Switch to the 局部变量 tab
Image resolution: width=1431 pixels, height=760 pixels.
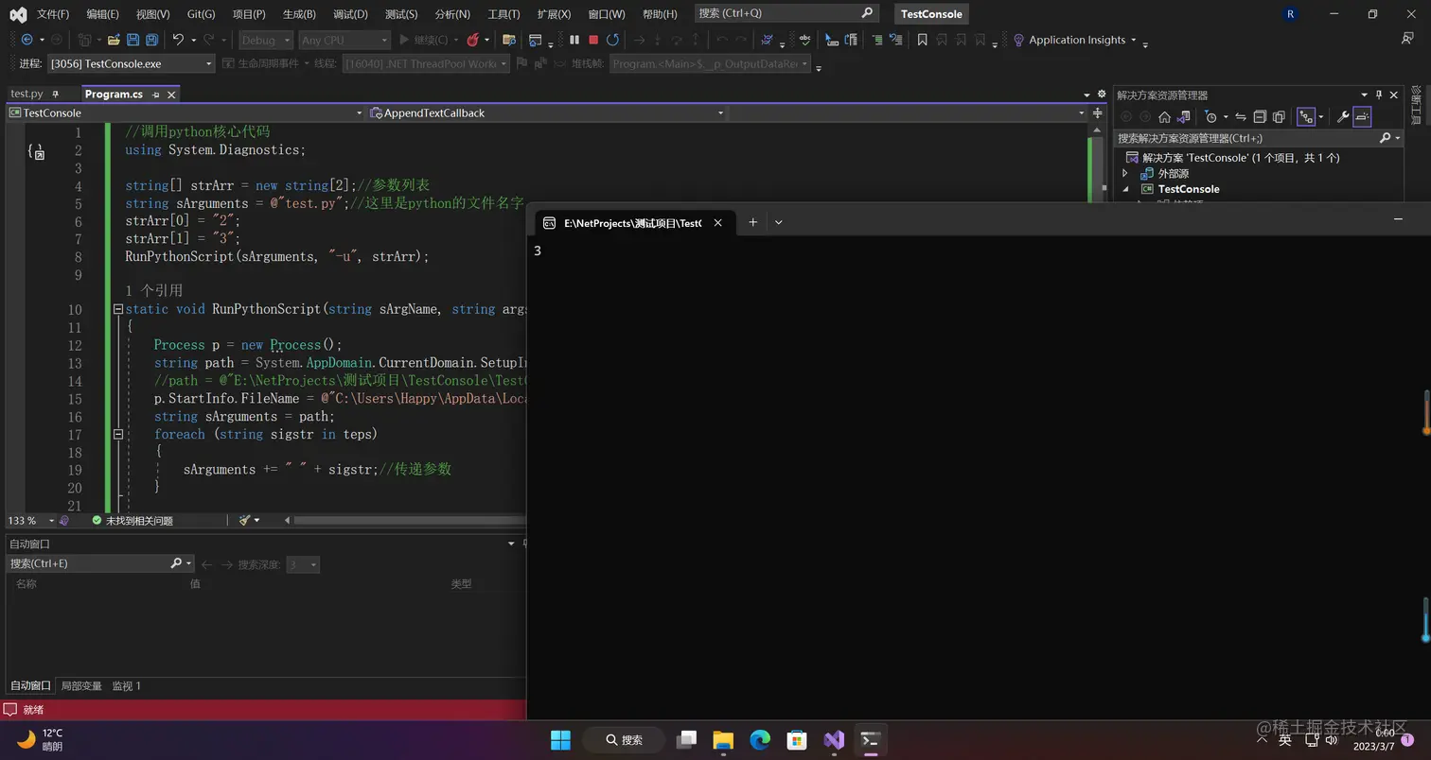pyautogui.click(x=81, y=685)
